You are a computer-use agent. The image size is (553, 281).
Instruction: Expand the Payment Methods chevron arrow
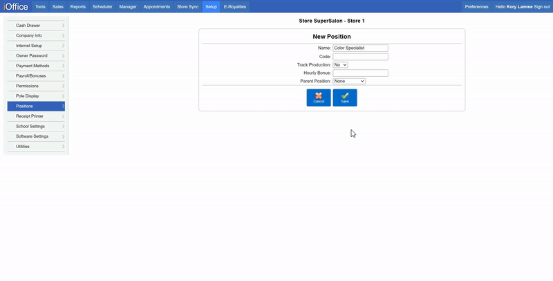pyautogui.click(x=63, y=66)
